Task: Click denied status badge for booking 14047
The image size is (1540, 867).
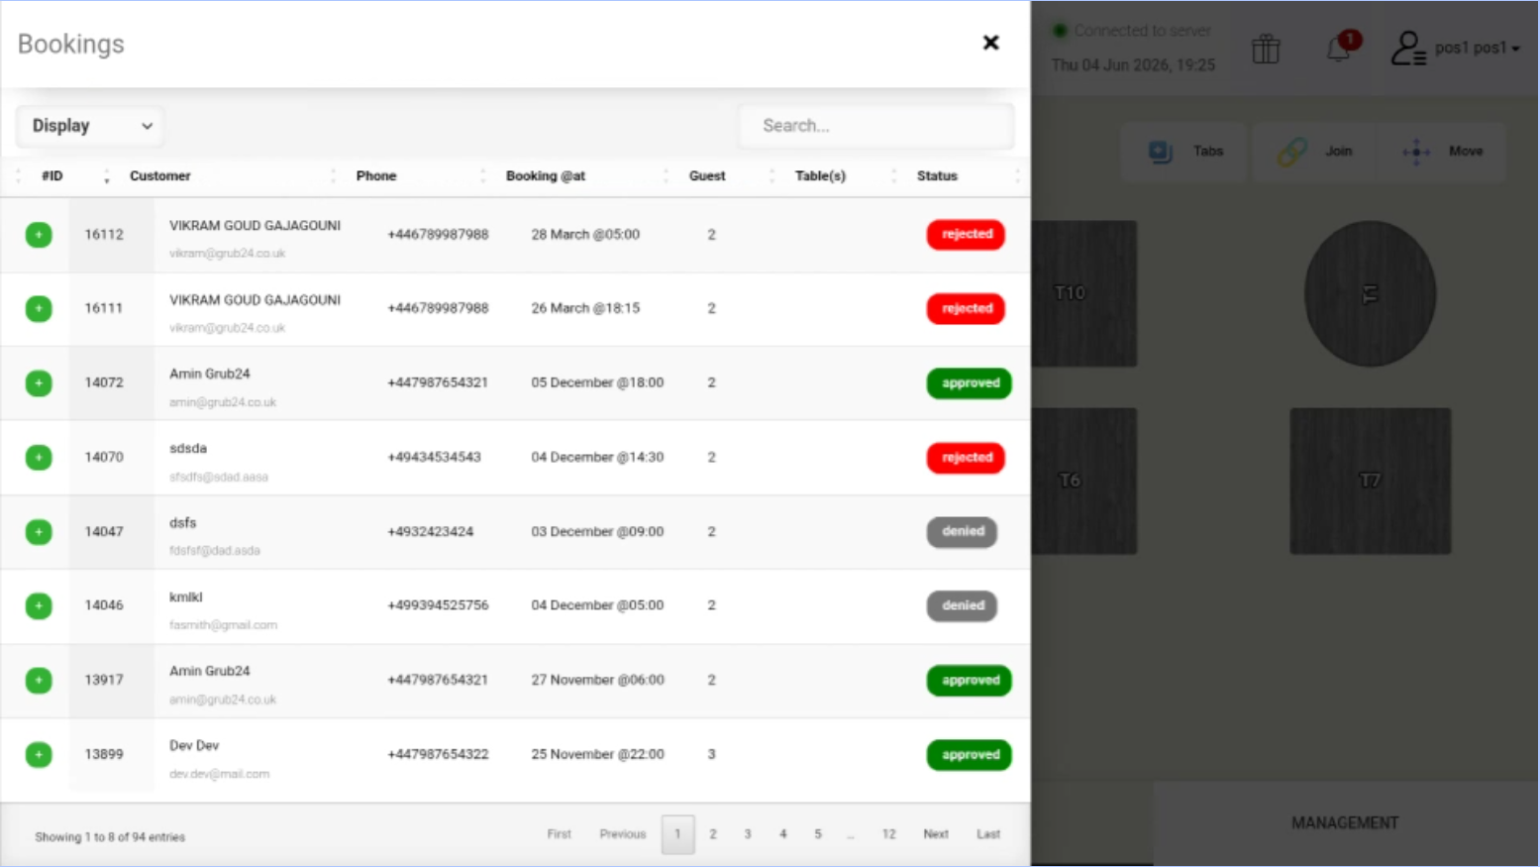Action: click(963, 532)
